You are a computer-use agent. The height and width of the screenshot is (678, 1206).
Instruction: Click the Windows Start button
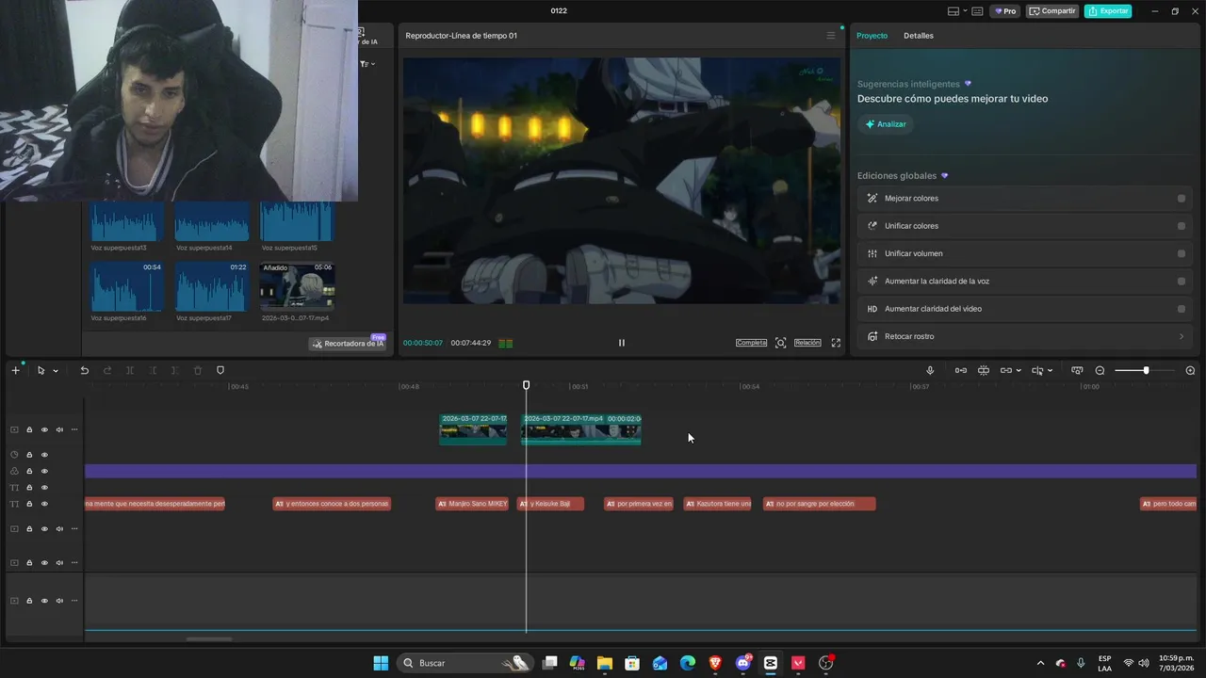click(x=381, y=663)
